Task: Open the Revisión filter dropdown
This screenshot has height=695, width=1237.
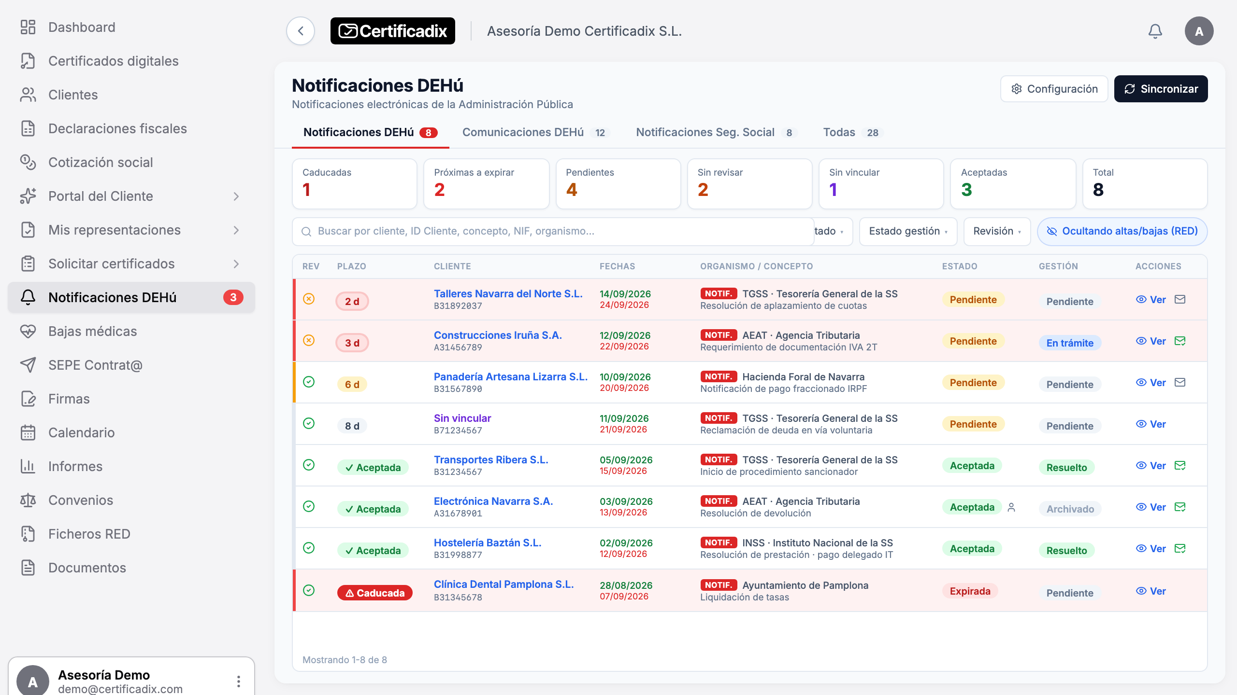Action: pyautogui.click(x=997, y=231)
